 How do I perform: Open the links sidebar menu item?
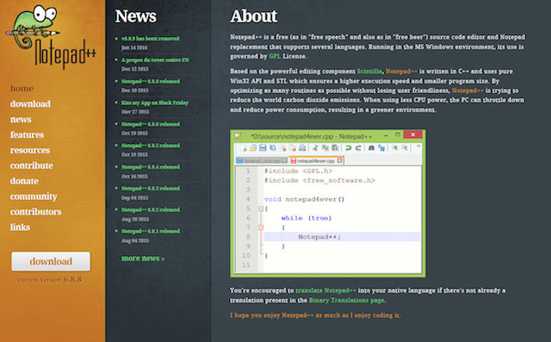(x=20, y=227)
